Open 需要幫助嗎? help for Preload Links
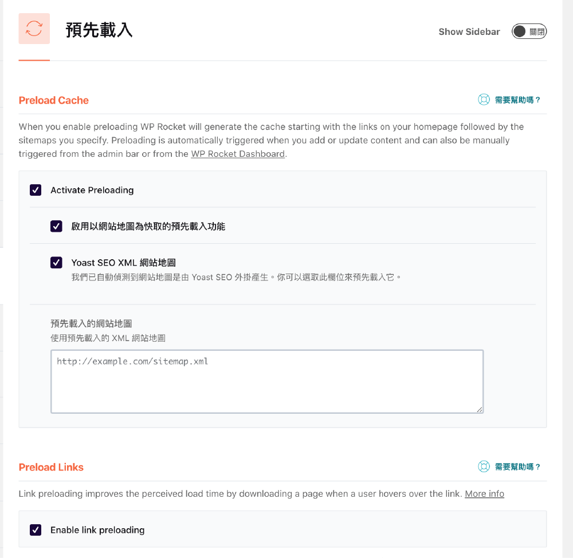The height and width of the screenshot is (558, 573). [x=517, y=466]
